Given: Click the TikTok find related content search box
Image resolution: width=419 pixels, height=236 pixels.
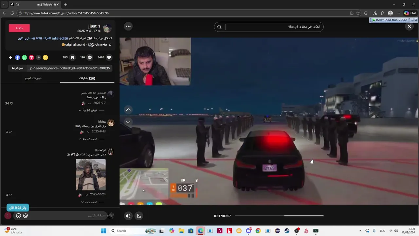Looking at the screenshot, I should [x=274, y=27].
